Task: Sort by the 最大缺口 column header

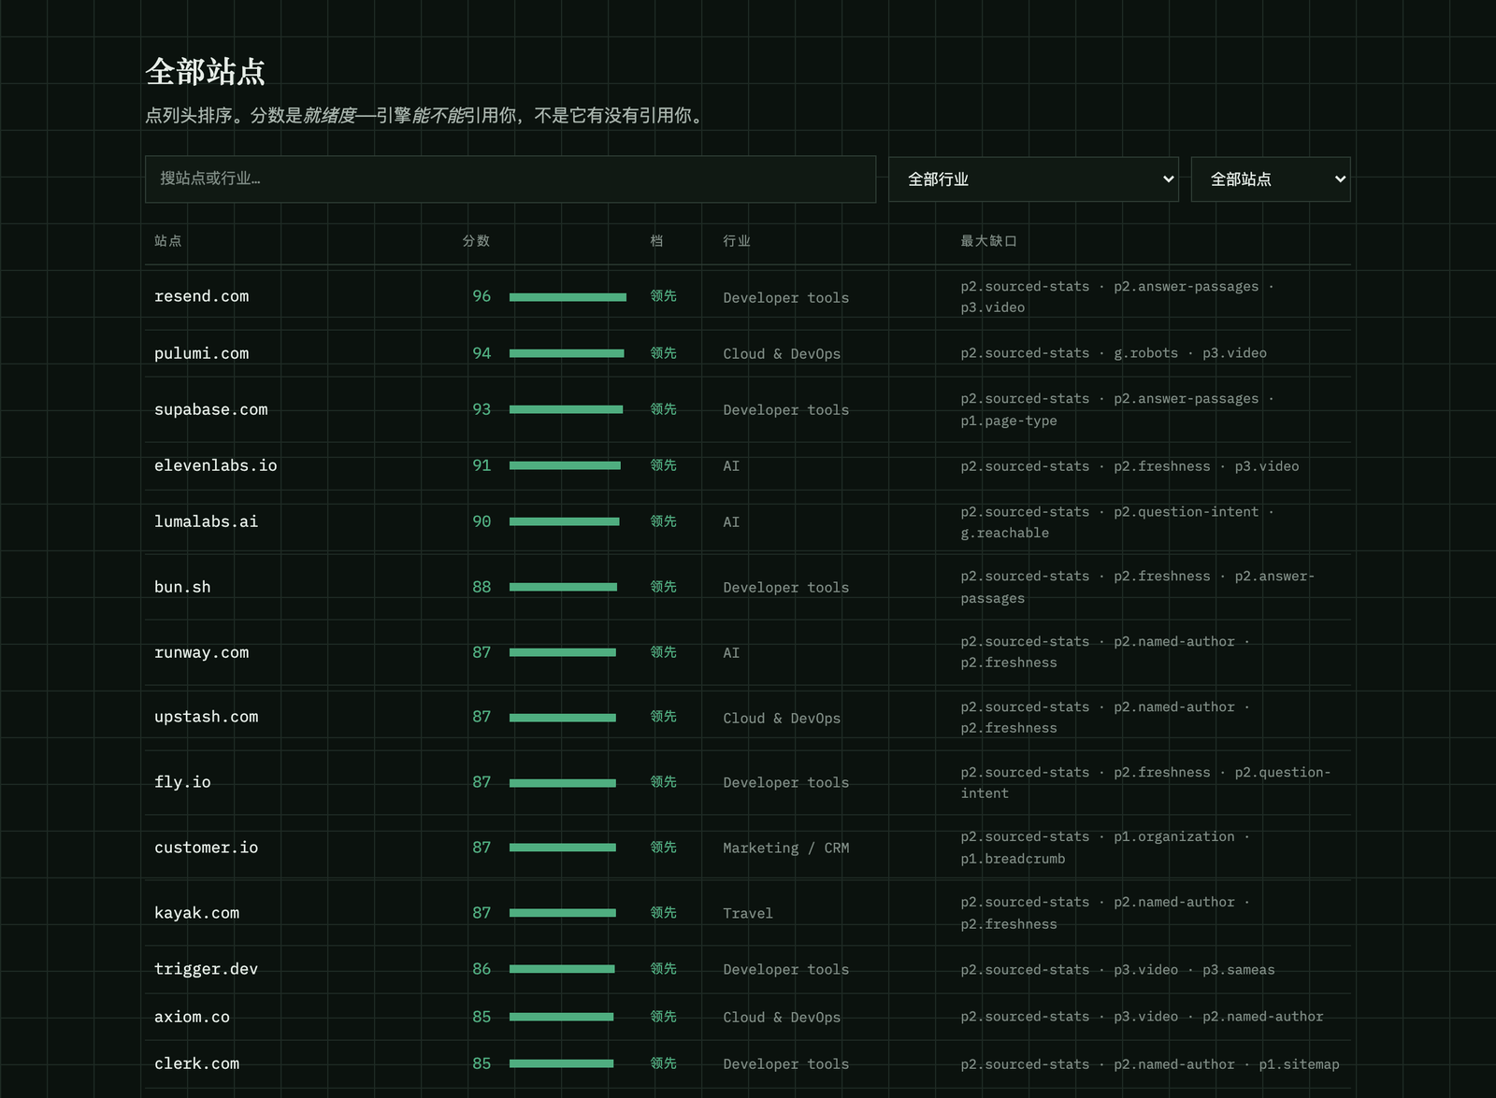Action: pos(988,241)
